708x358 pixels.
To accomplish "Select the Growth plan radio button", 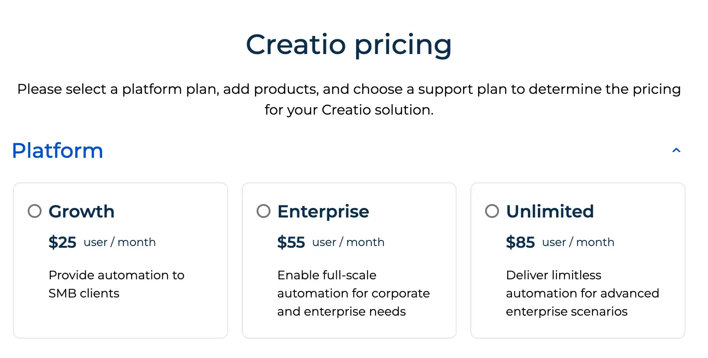I will point(35,211).
